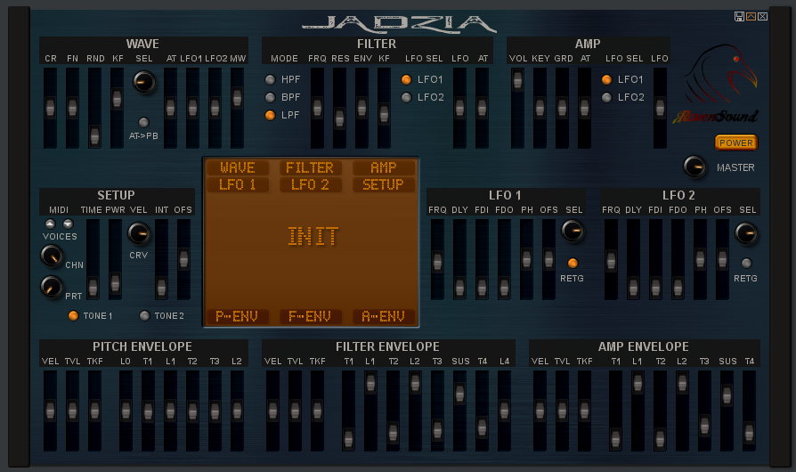Decrease VOICES with the down arrow
Image resolution: width=796 pixels, height=472 pixels.
[68, 224]
